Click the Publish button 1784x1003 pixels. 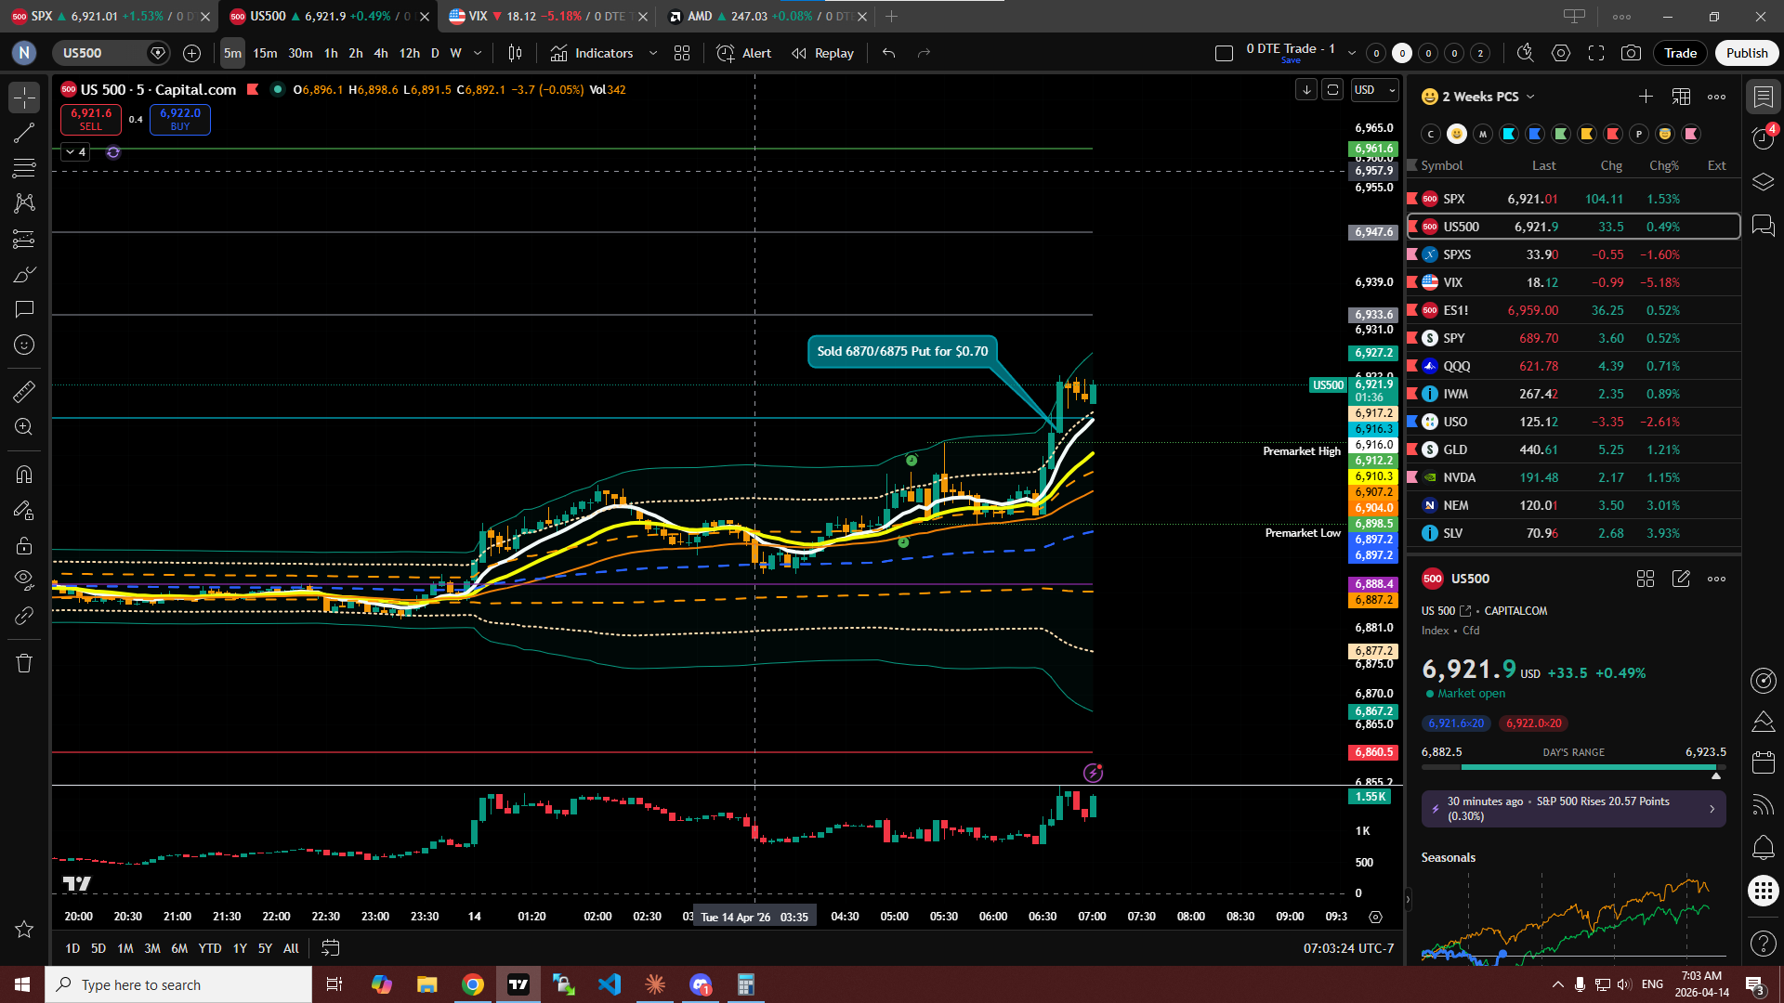[x=1746, y=53]
